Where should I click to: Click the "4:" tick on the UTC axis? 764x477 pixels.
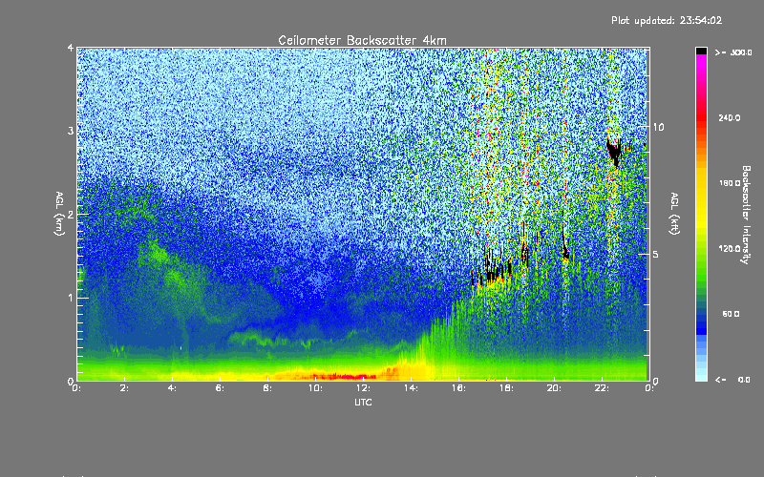click(x=173, y=388)
